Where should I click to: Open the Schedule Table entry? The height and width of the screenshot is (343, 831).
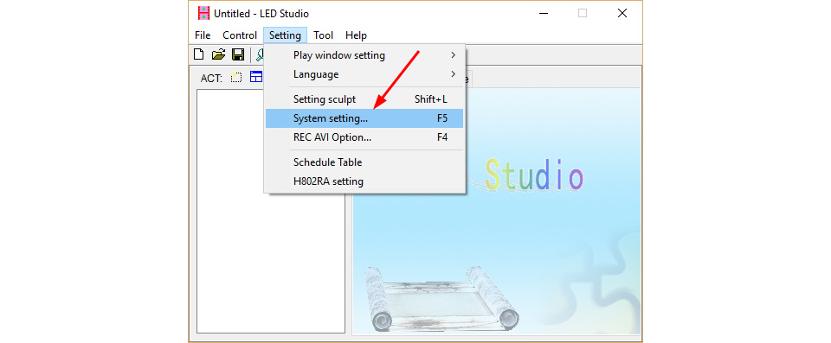pos(364,162)
